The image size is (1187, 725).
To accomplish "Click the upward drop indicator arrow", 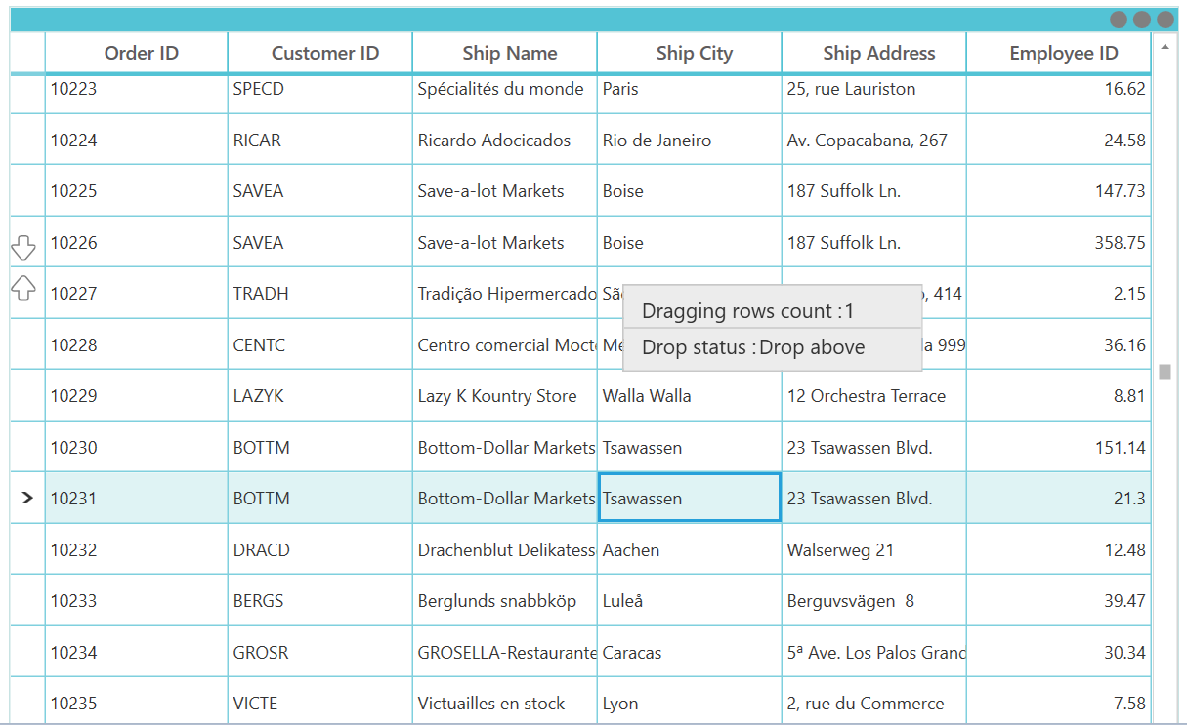I will pos(25,288).
